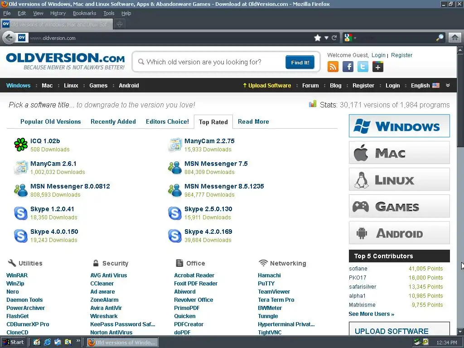Click the Skype 1.2.0.41 icon
This screenshot has width=464, height=348.
[x=21, y=213]
